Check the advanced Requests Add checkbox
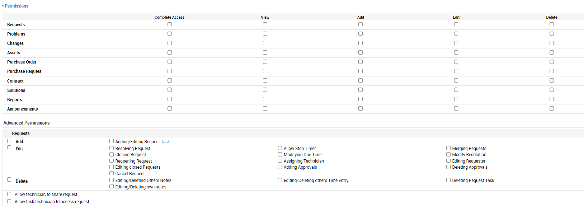Image resolution: width=584 pixels, height=206 pixels. click(9, 141)
